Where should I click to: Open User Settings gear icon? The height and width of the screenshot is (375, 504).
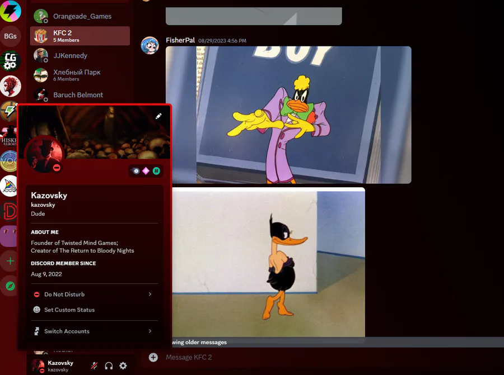click(x=123, y=365)
